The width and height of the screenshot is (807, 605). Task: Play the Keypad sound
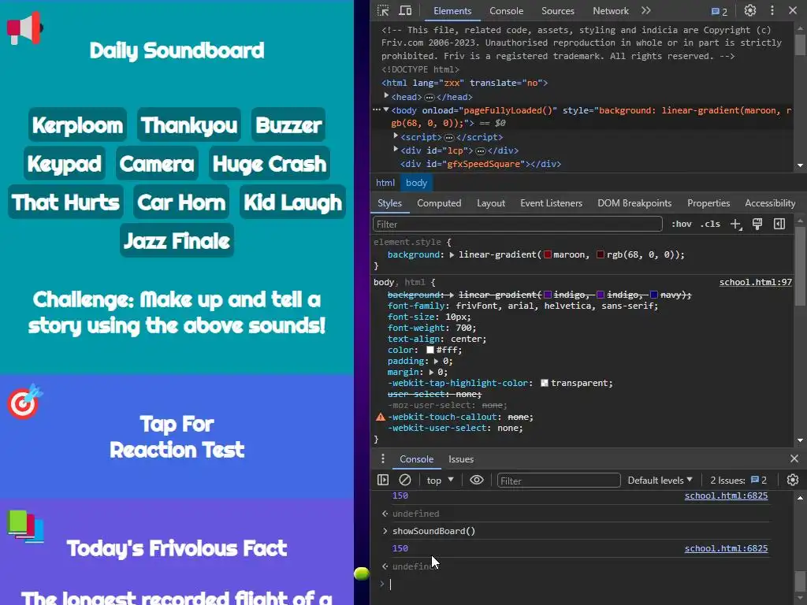pyautogui.click(x=65, y=164)
